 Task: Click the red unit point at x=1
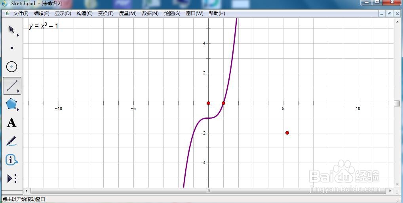[223, 103]
